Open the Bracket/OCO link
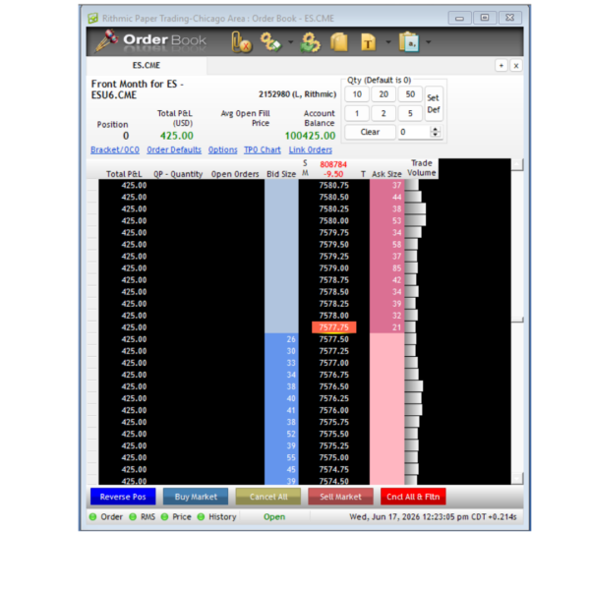The image size is (590, 590). tap(115, 149)
